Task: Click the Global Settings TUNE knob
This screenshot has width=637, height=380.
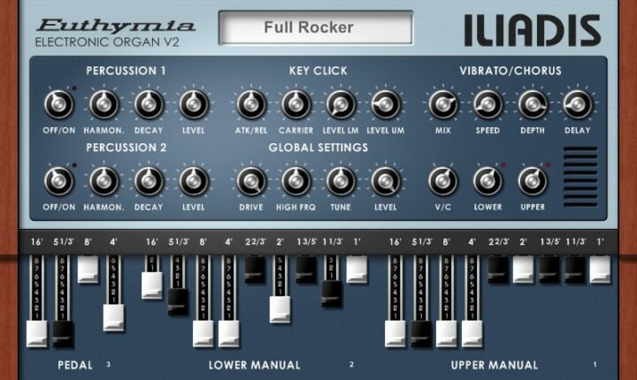Action: point(341,181)
